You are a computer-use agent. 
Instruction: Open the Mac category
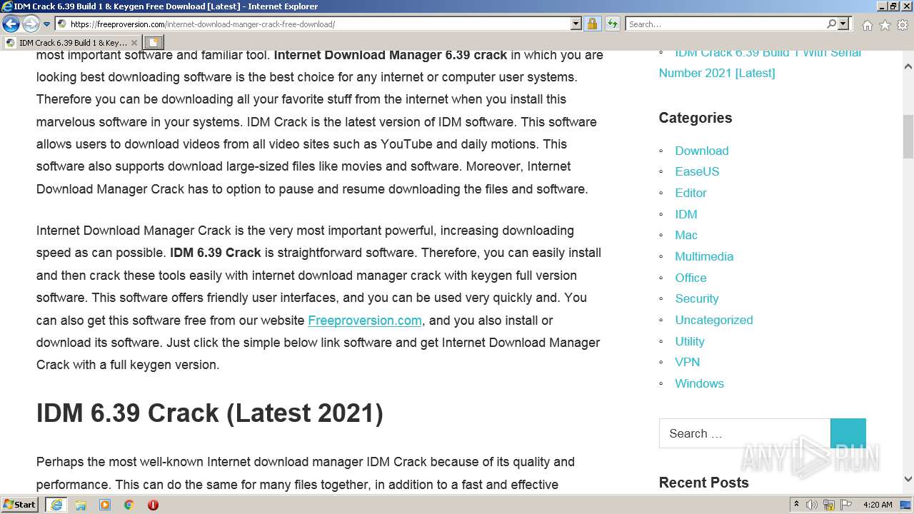tap(686, 235)
